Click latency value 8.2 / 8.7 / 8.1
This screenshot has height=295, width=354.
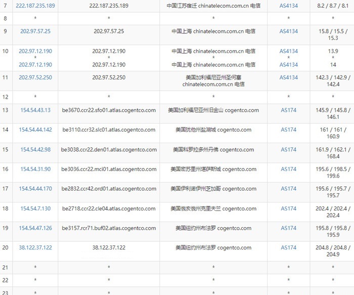(333, 6)
